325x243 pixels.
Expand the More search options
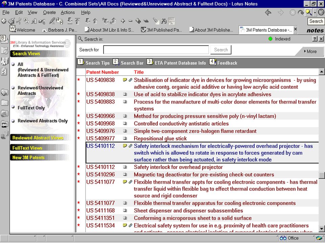310,51
